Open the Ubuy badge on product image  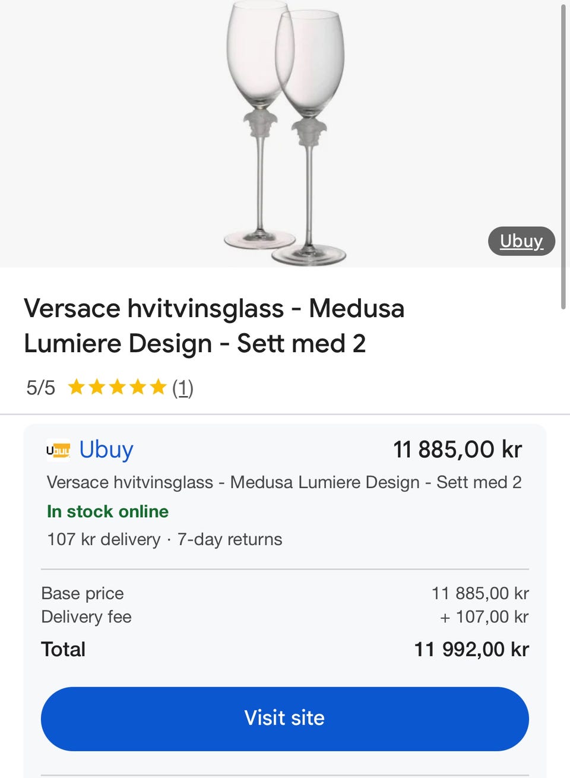521,241
